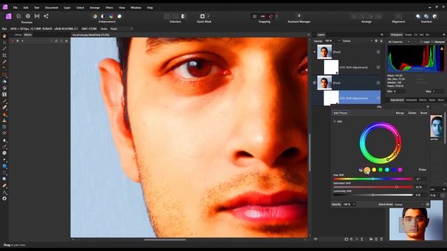This screenshot has height=251, width=447.
Task: Select the Crop tool
Action: point(4,55)
